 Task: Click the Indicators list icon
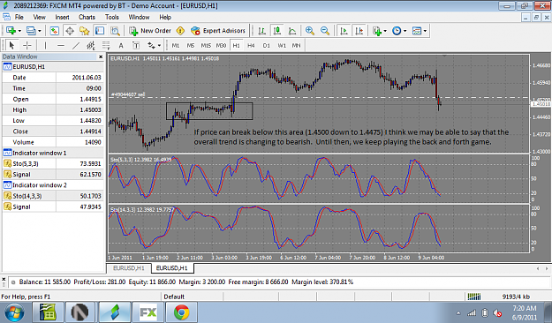(x=377, y=31)
